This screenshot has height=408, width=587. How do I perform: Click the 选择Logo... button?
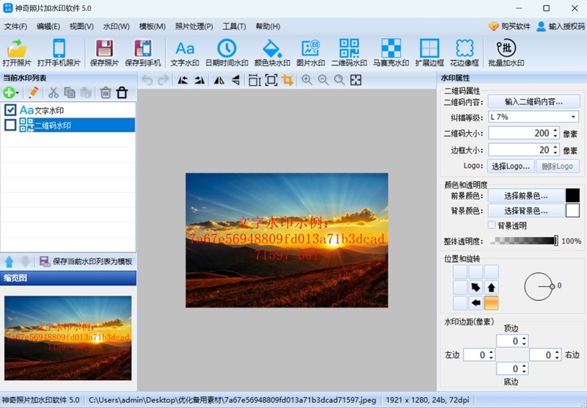tap(510, 166)
